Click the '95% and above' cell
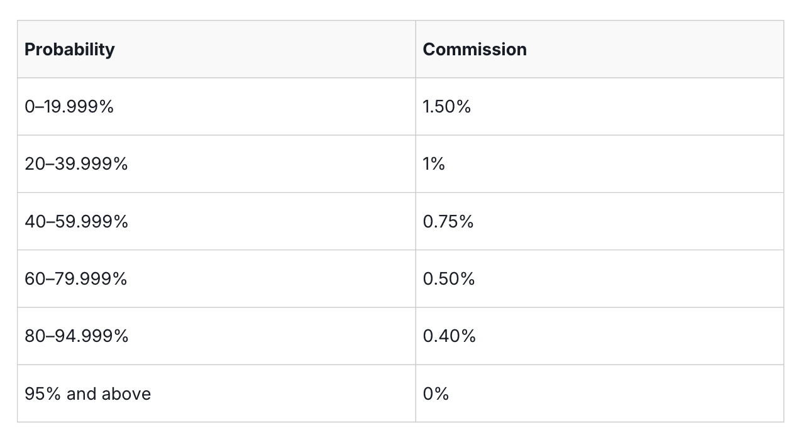806x445 pixels. click(87, 394)
